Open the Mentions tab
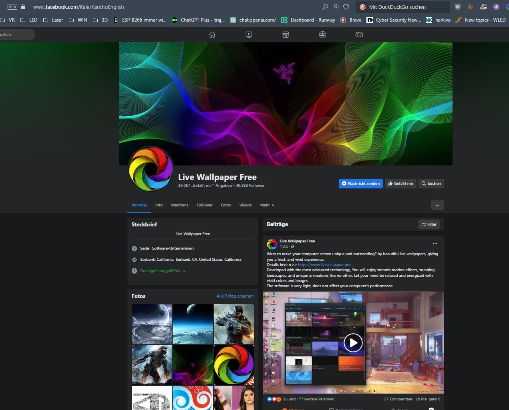509x410 pixels. click(x=179, y=205)
